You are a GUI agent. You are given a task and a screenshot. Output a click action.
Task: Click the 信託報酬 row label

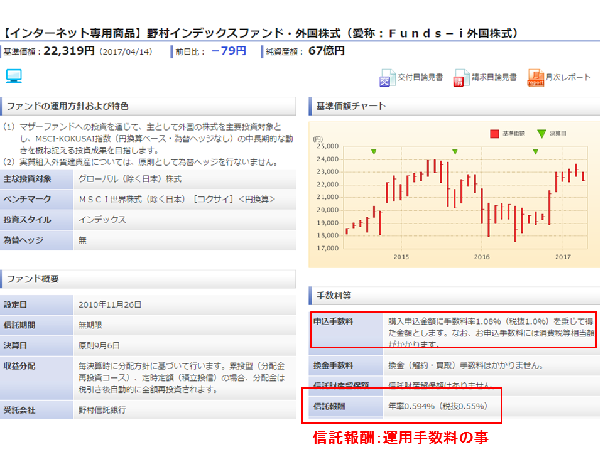point(329,406)
